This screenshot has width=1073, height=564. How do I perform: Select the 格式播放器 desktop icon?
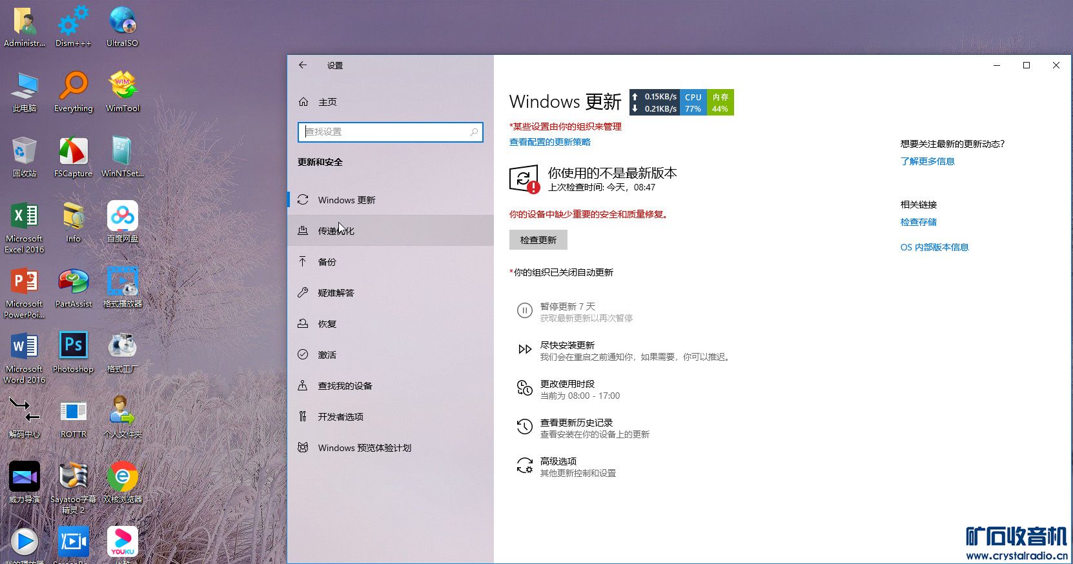click(122, 287)
